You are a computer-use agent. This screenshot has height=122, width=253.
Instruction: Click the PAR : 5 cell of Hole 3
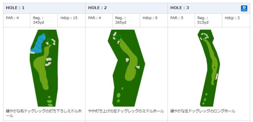click(x=181, y=20)
